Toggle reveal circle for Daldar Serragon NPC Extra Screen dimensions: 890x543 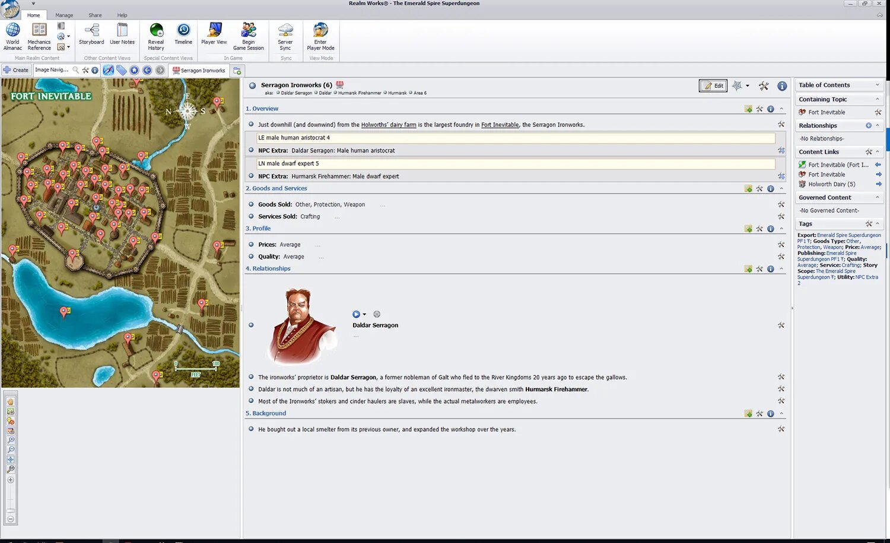coord(251,151)
